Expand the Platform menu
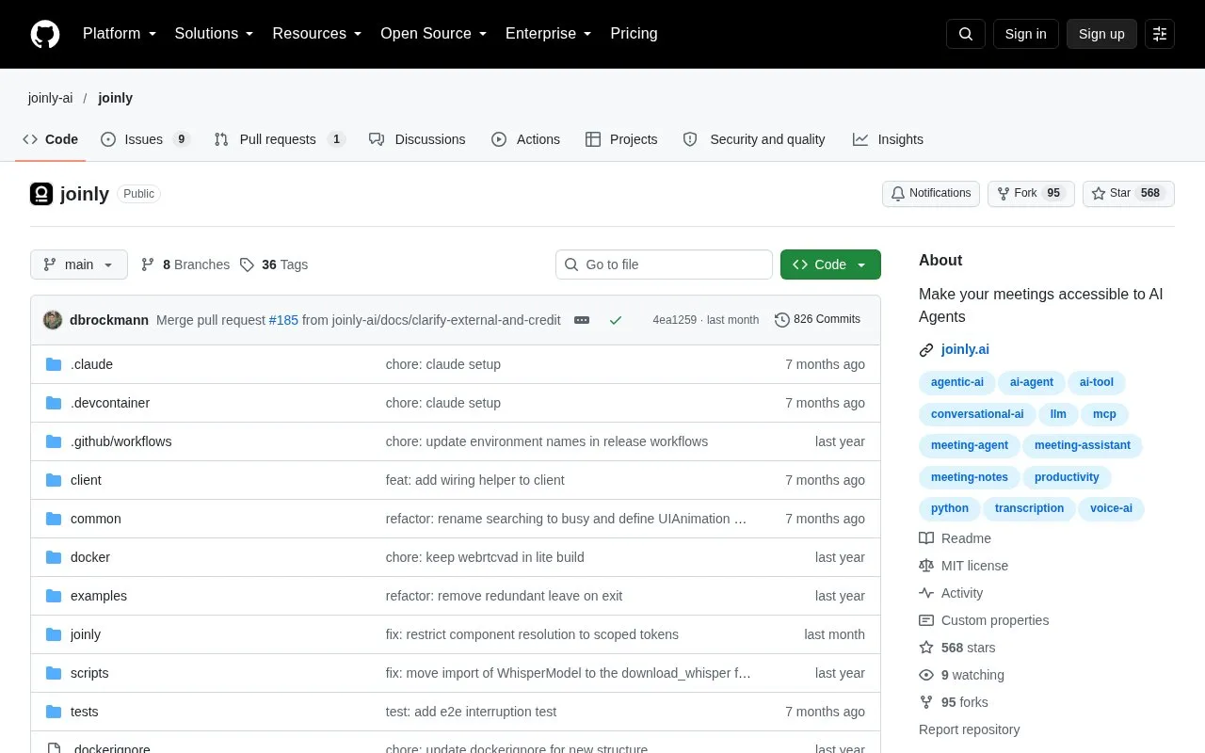 120,34
